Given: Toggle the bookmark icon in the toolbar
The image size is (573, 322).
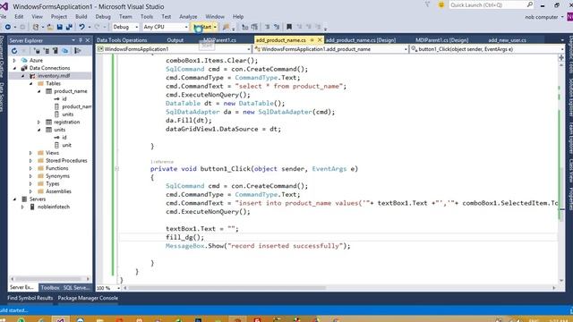Looking at the screenshot, I should (289, 27).
